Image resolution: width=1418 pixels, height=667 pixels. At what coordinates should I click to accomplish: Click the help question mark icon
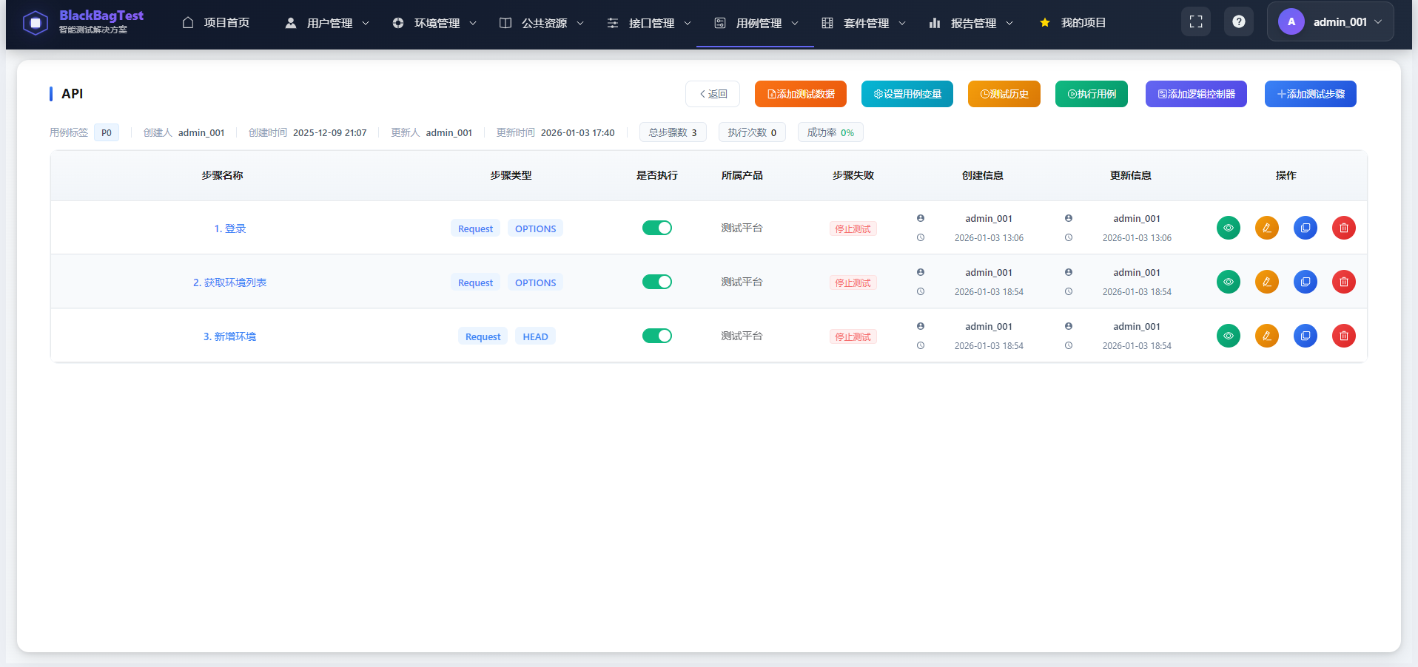pos(1239,21)
